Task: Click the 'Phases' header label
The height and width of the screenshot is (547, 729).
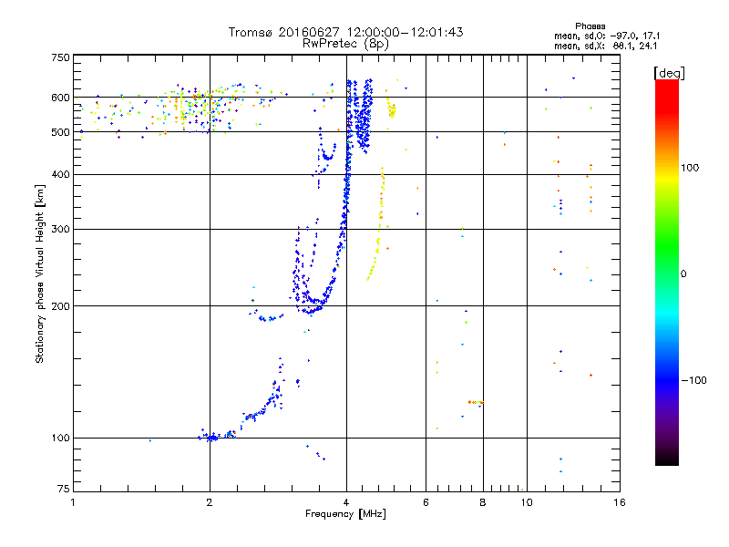Action: [590, 26]
